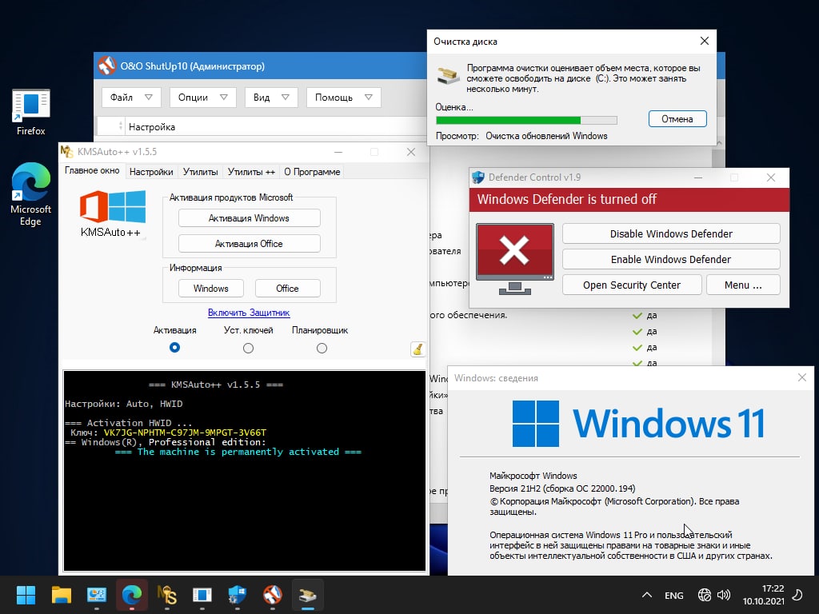Open the Файл dropdown in O&O ShutUp10
Image resolution: width=819 pixels, height=614 pixels.
(x=131, y=97)
